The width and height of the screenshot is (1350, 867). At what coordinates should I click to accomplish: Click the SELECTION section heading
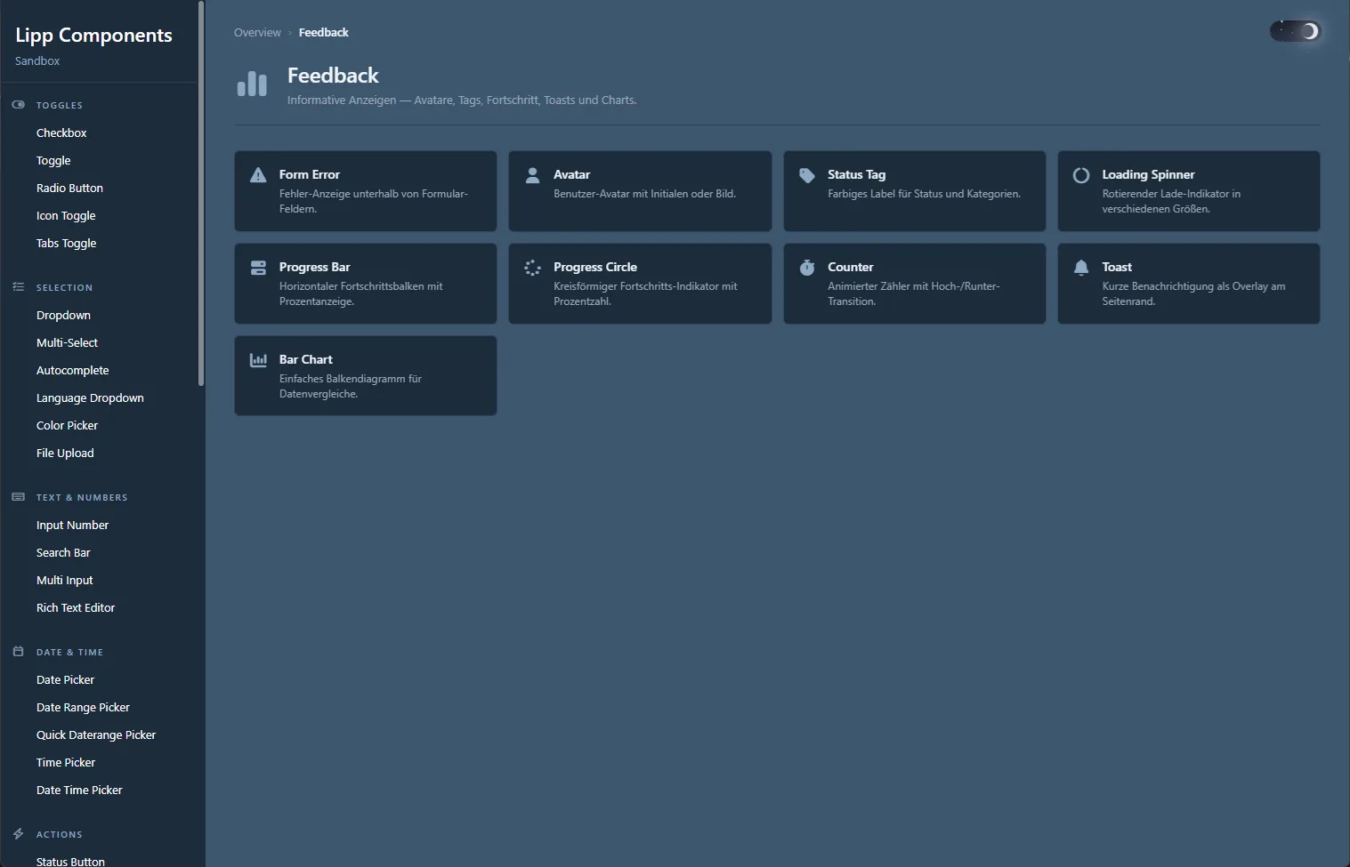pos(64,287)
